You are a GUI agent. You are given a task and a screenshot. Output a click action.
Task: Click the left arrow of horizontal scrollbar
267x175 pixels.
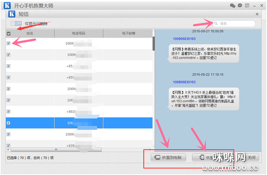click(x=8, y=150)
